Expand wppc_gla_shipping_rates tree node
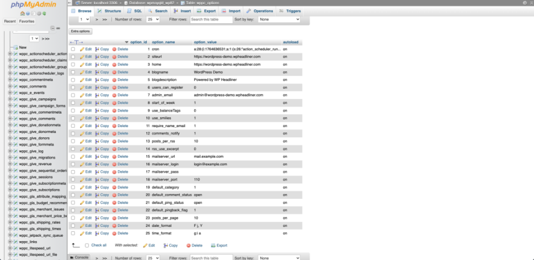The width and height of the screenshot is (534, 260). pyautogui.click(x=10, y=222)
